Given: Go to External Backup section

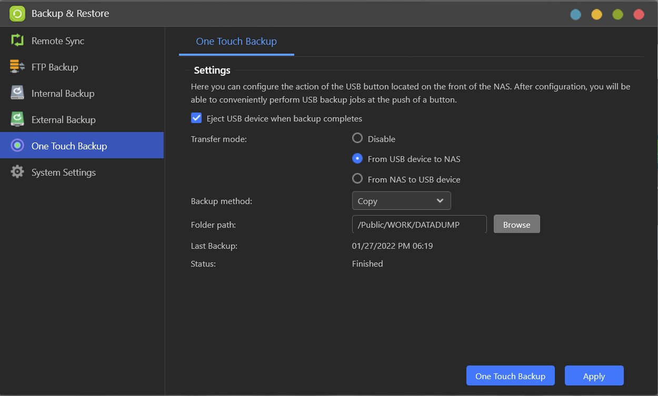Looking at the screenshot, I should click(63, 120).
